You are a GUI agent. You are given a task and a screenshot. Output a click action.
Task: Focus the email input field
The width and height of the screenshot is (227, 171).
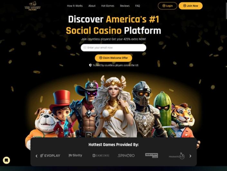[113, 47]
